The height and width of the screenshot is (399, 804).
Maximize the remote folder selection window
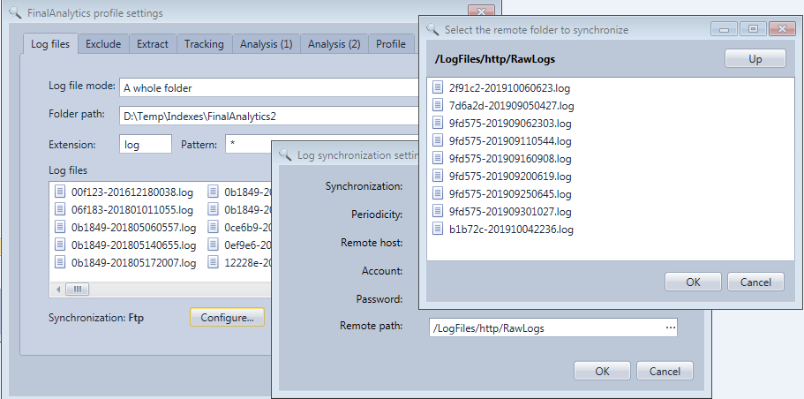[x=753, y=29]
